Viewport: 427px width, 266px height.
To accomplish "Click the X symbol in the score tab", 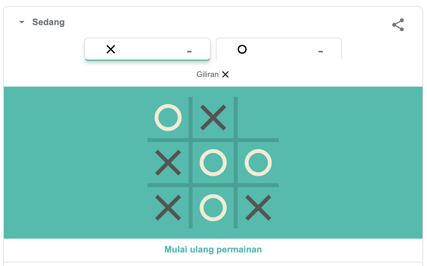I will coord(111,49).
